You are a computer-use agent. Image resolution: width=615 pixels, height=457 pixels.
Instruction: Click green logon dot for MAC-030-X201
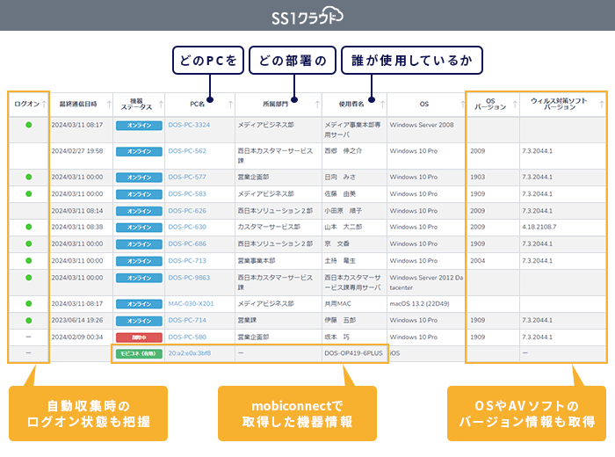[x=29, y=303]
